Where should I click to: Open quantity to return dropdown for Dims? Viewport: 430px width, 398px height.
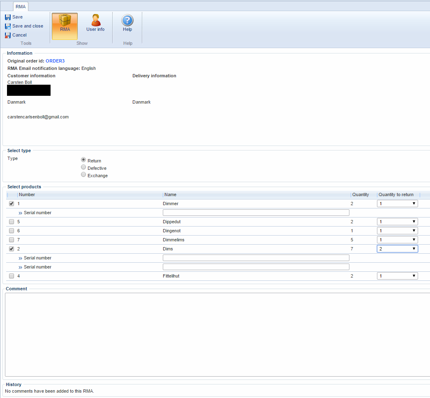point(397,249)
